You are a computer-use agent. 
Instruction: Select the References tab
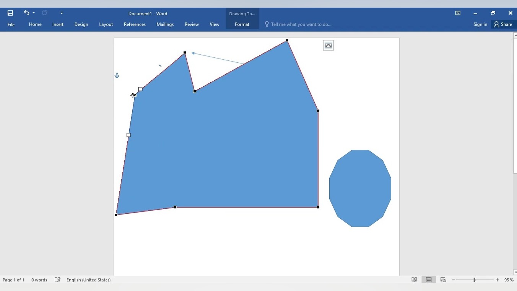coord(135,24)
